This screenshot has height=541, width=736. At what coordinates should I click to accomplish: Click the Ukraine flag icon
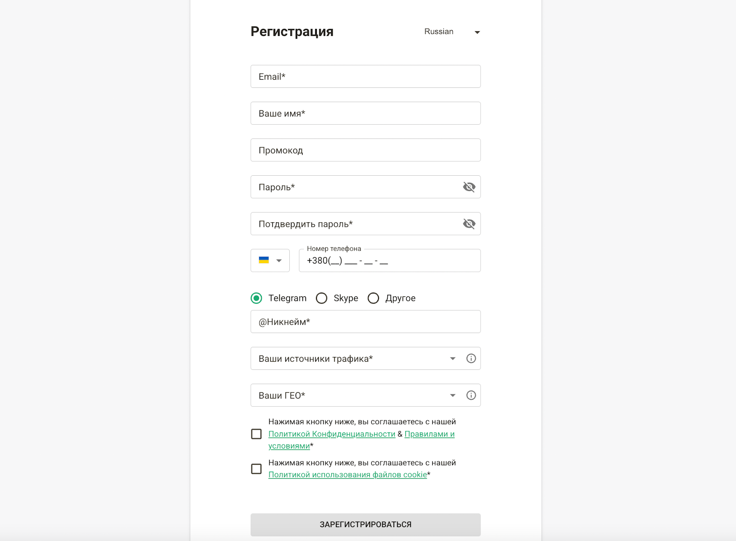263,260
